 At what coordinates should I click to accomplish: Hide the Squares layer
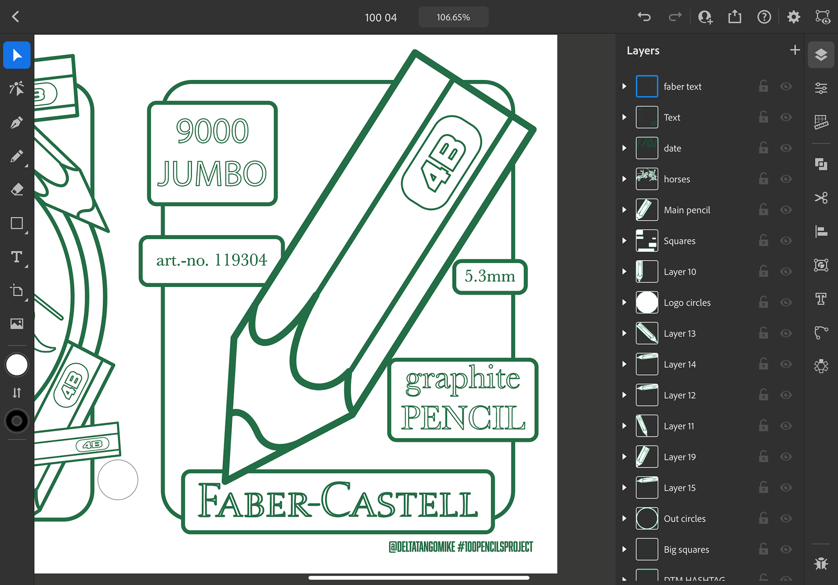point(786,241)
